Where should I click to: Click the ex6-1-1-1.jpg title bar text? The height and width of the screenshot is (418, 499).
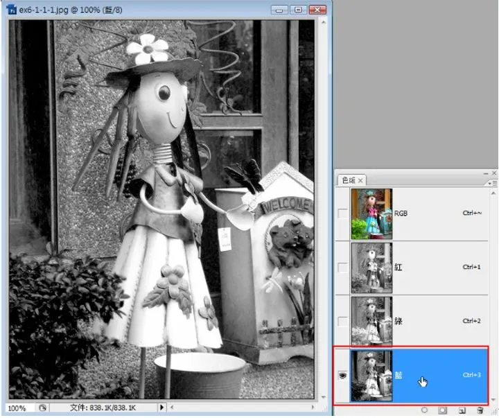(71, 10)
